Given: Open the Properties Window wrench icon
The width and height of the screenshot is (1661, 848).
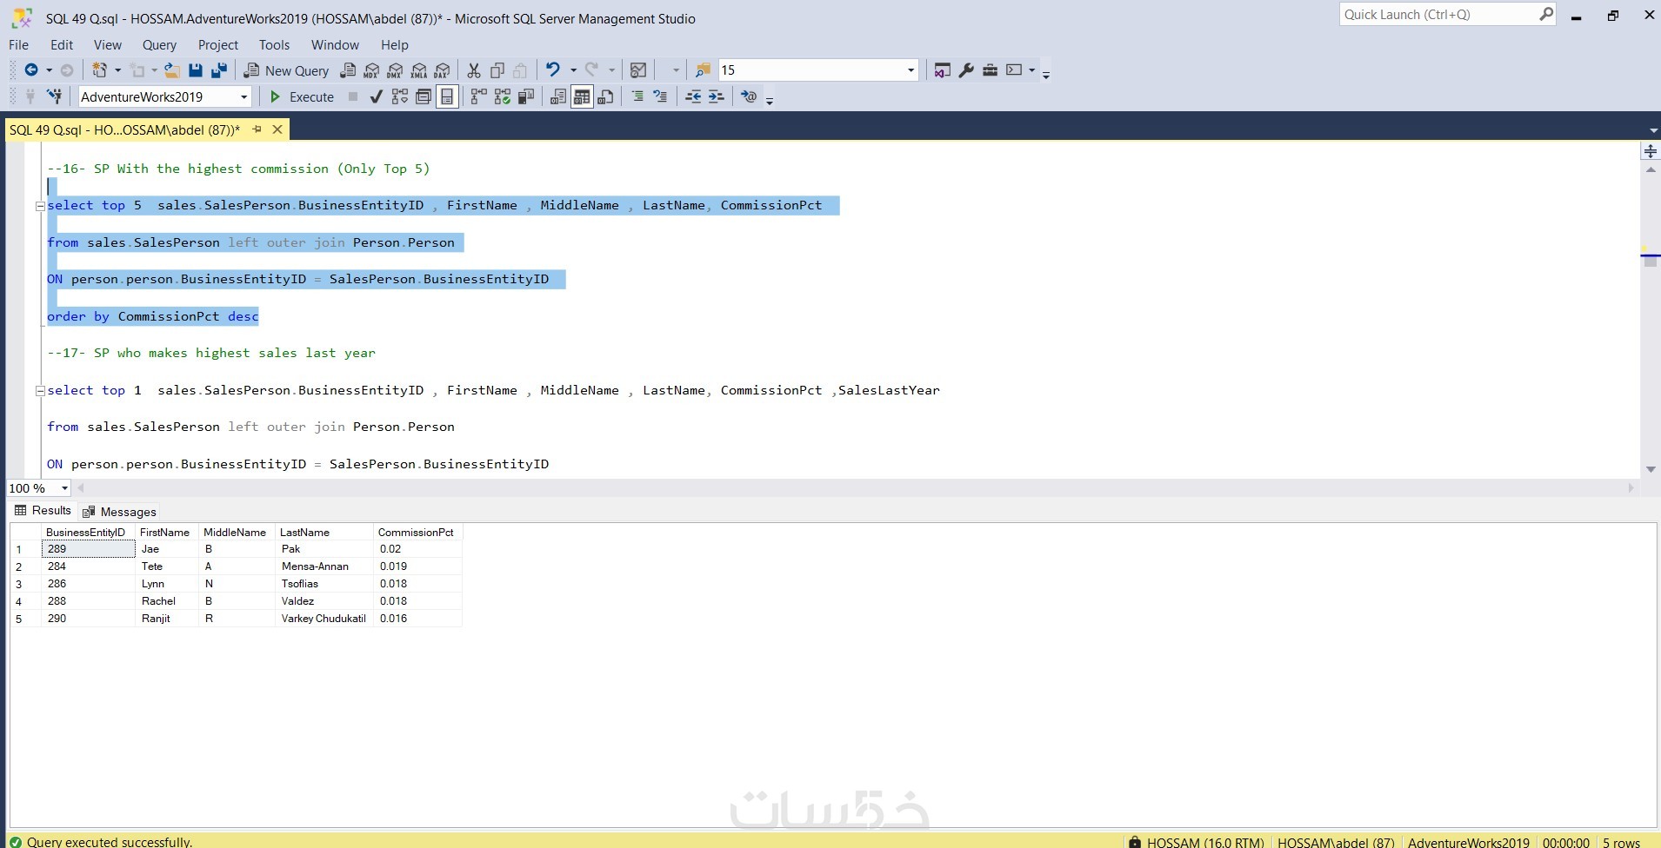Looking at the screenshot, I should point(966,70).
